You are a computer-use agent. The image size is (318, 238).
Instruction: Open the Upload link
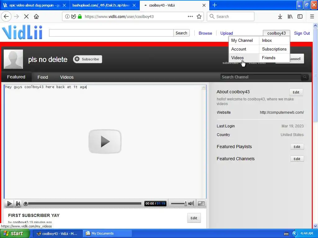226,33
